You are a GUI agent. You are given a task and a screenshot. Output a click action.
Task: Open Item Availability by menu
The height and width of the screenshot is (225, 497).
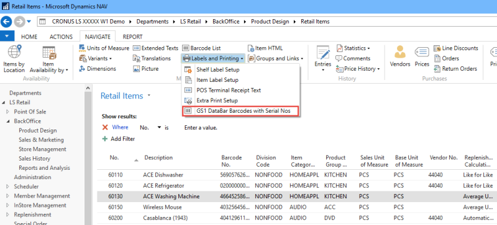tap(49, 58)
